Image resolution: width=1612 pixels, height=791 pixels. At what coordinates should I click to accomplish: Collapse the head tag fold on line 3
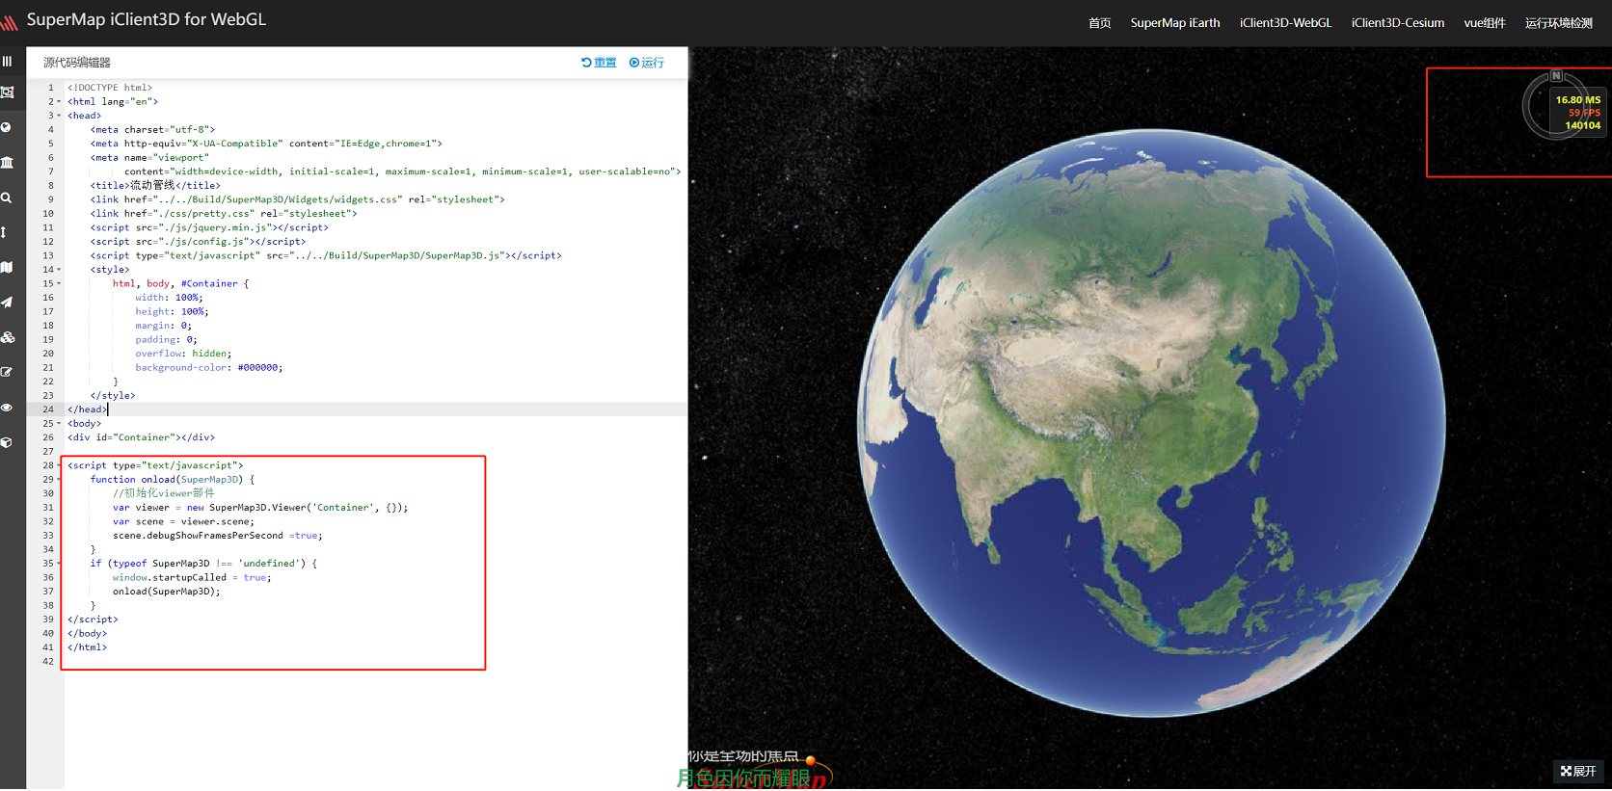coord(59,116)
